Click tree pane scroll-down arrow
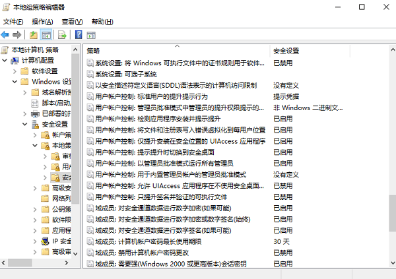Viewport: 396px width, 279px height. 75,254
